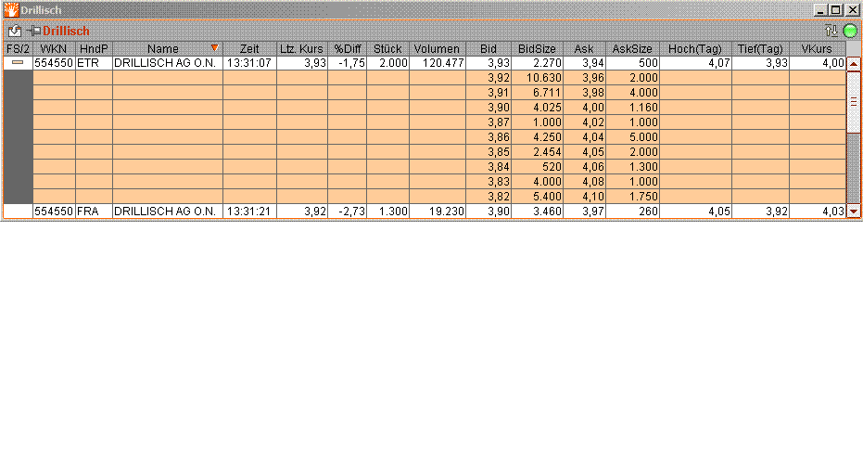Click the Ask column header
This screenshot has height=475, width=863.
pos(584,48)
